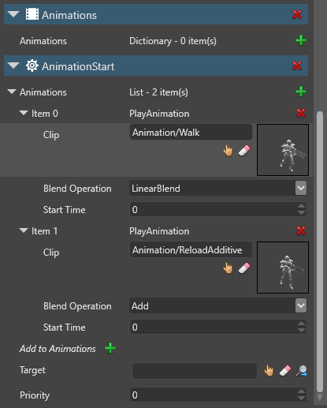This screenshot has height=408, width=327.
Task: Collapse the AnimationStart component header
Action: (13, 66)
